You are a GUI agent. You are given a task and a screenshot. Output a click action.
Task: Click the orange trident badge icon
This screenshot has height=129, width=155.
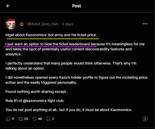click(x=22, y=24)
